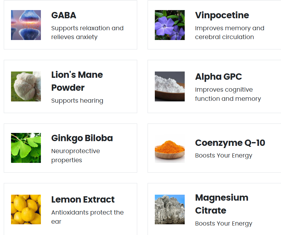Select the Magnesium Citrate metal image
The image size is (281, 235).
point(170,209)
